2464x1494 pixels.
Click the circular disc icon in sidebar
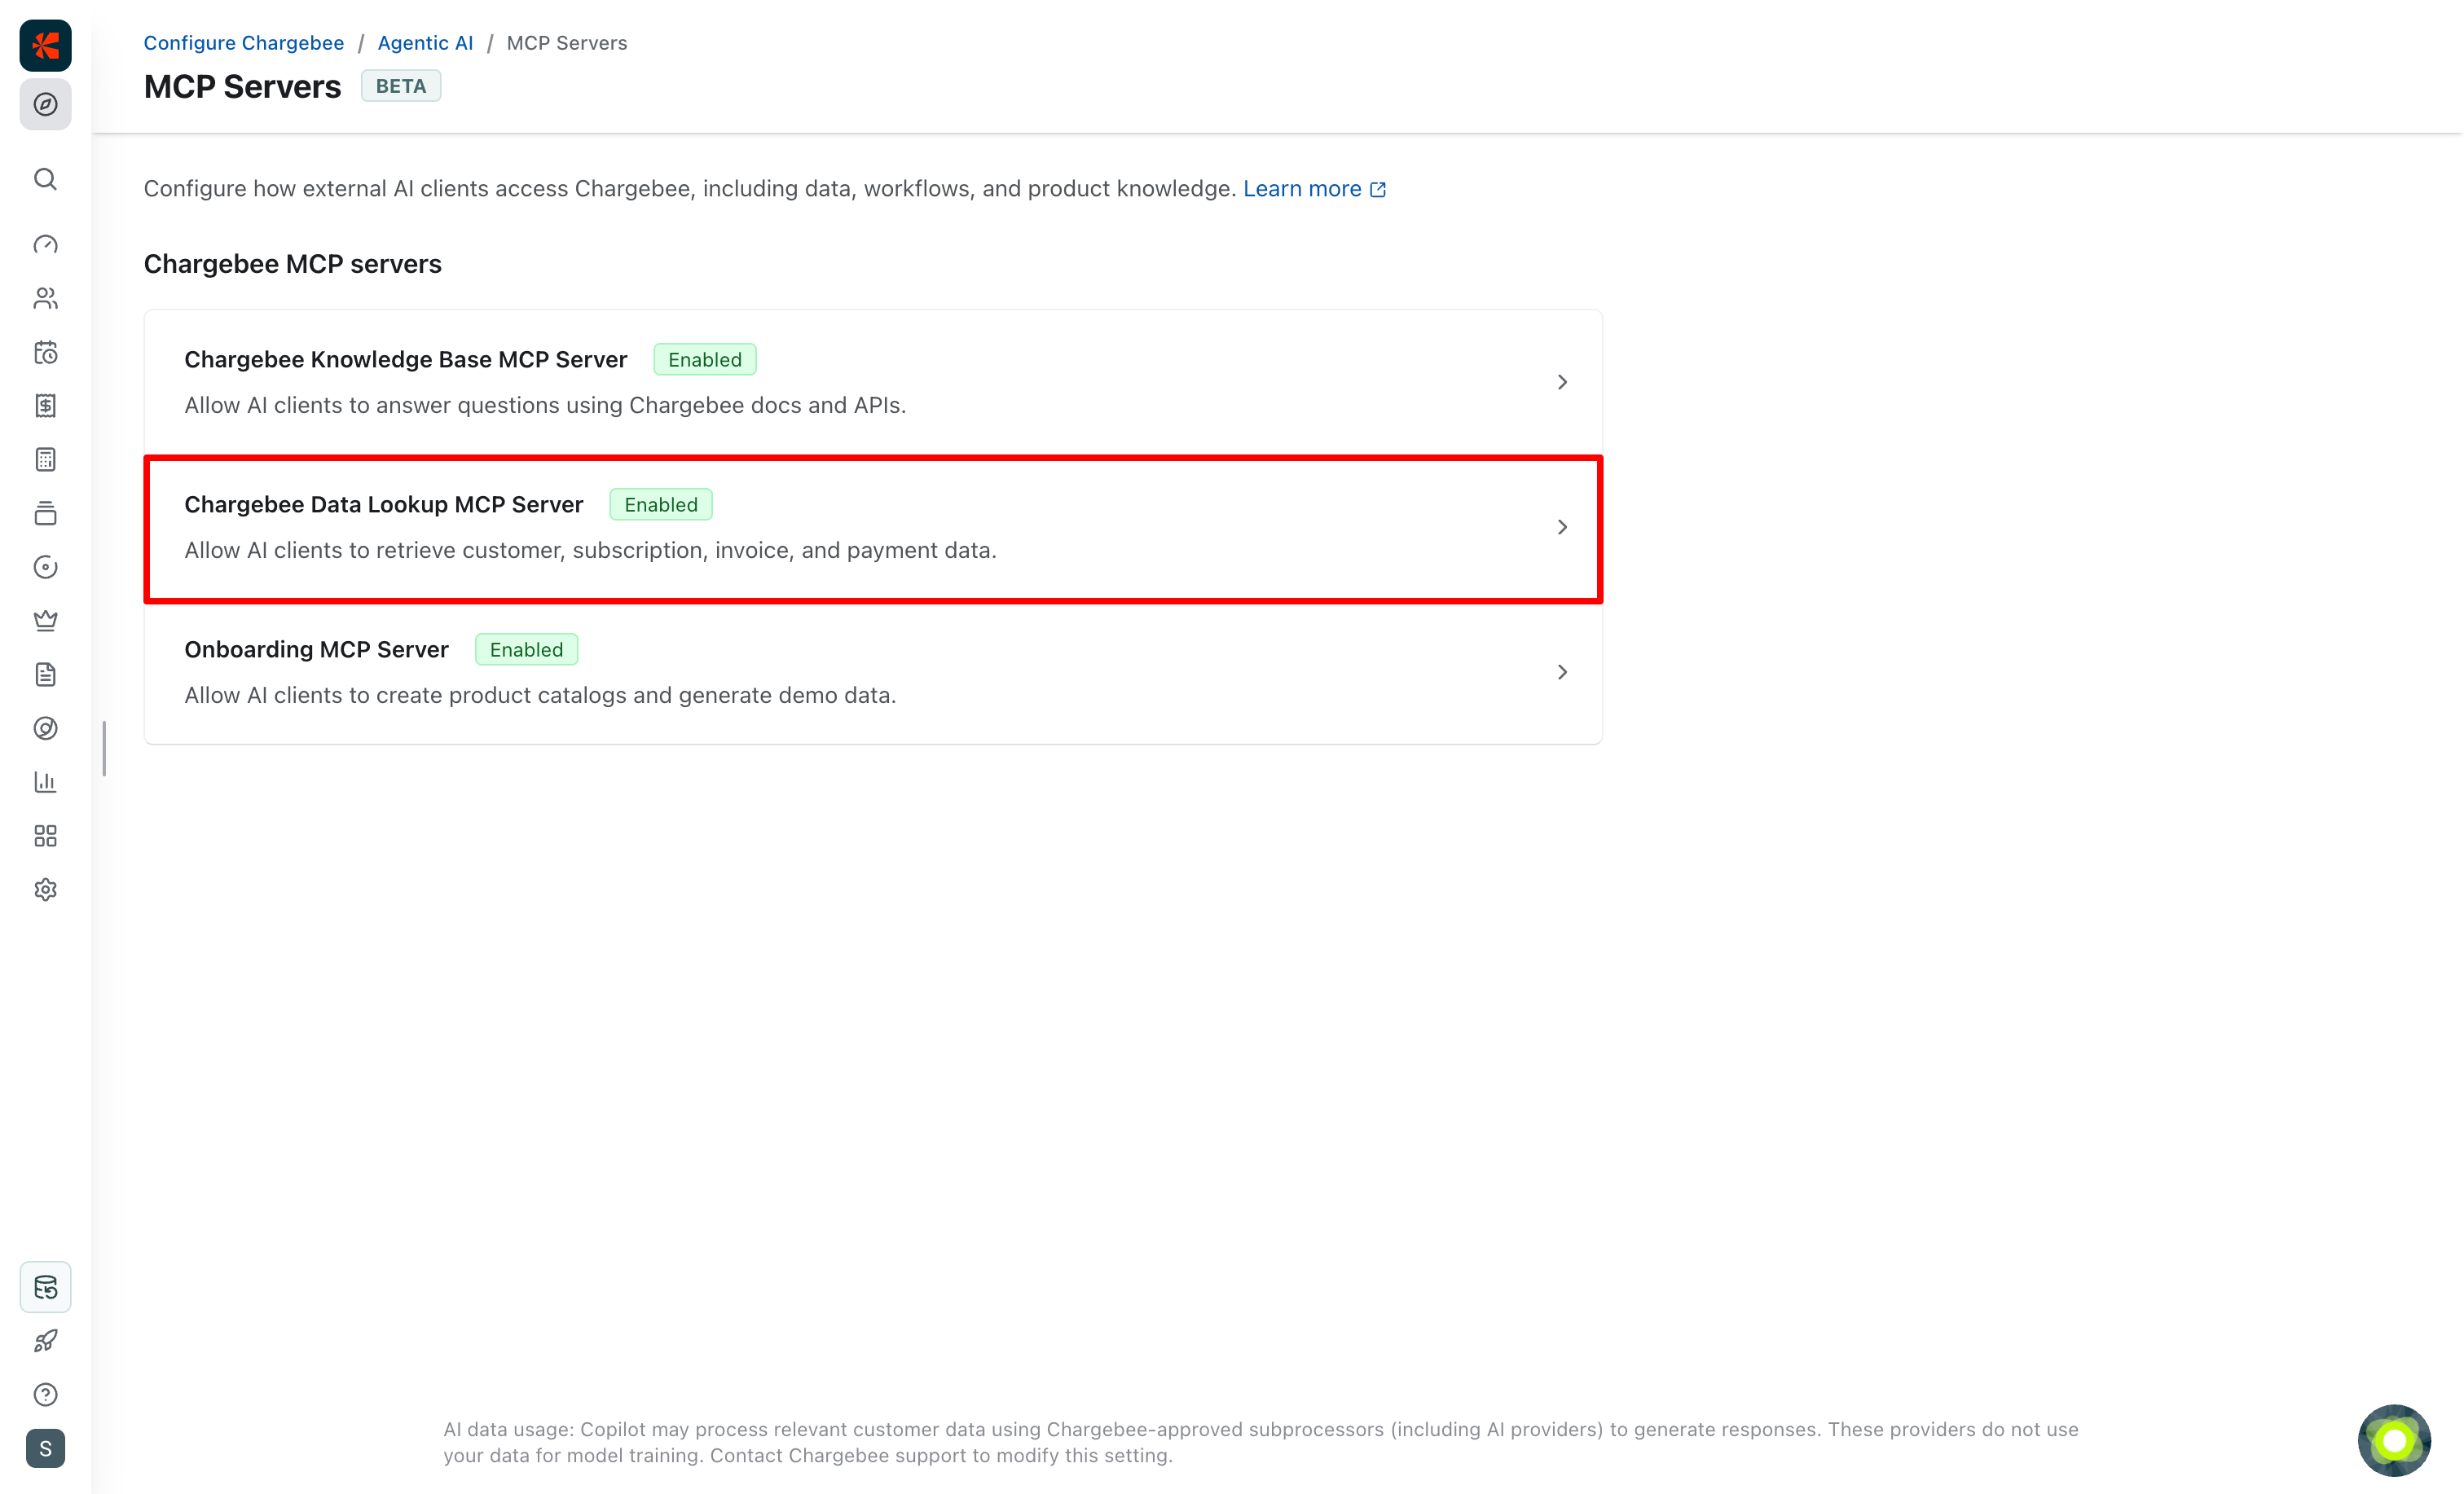[x=45, y=567]
